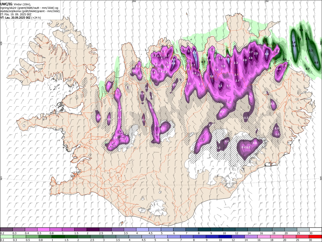The width and height of the screenshot is (322, 242).
Task: Select the 'IT: Fös. 19. 09. 2025 00Z' line
Action: pyautogui.click(x=16, y=14)
